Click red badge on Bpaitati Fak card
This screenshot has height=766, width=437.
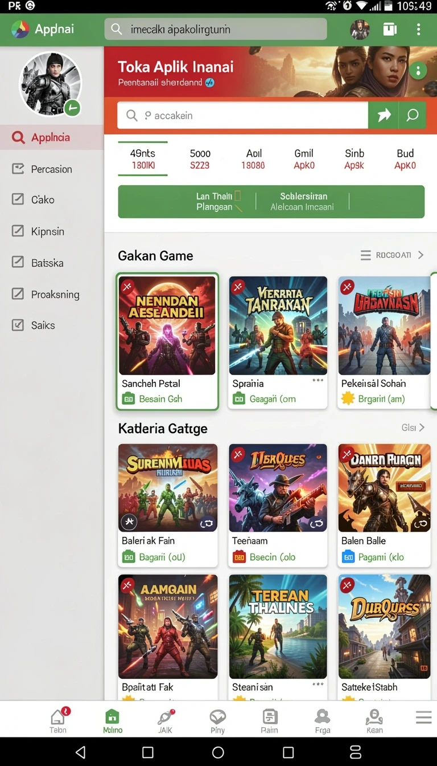[127, 585]
